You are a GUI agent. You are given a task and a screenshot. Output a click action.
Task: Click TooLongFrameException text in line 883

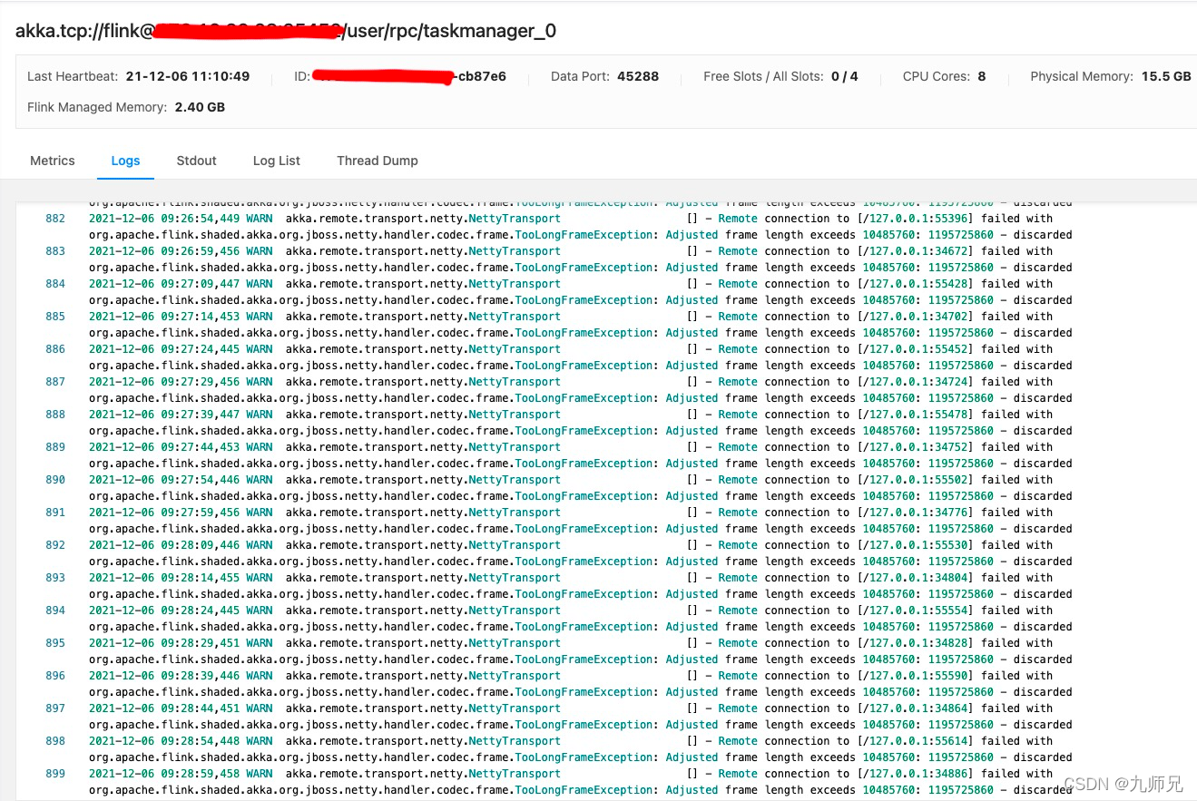point(583,268)
